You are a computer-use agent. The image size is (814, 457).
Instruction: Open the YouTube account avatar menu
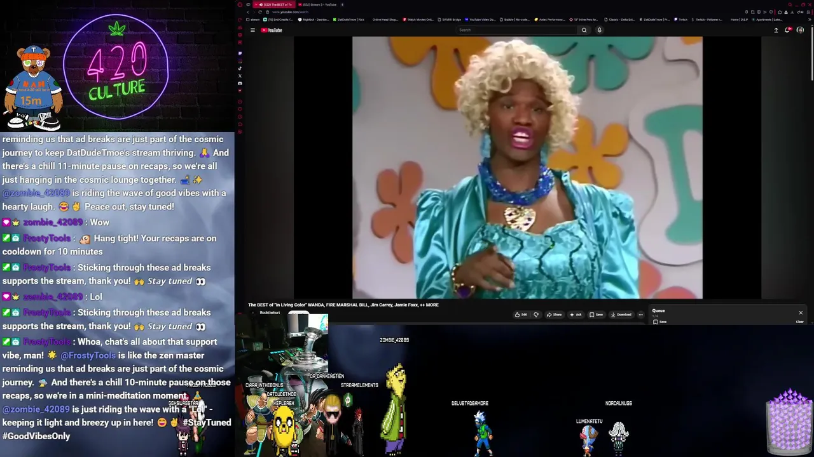800,30
